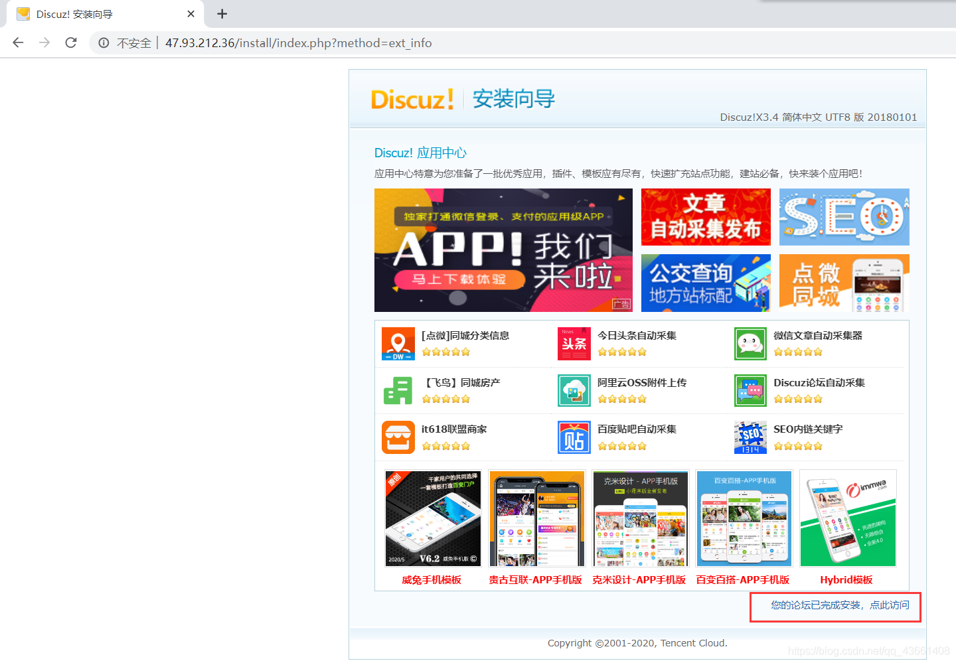The height and width of the screenshot is (663, 956).
Task: Open the it618联盟商家 title link
Action: tap(454, 429)
